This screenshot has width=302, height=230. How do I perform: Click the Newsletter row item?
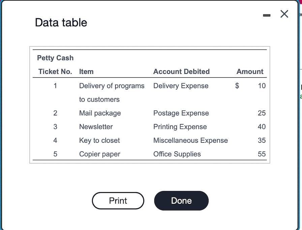[96, 126]
